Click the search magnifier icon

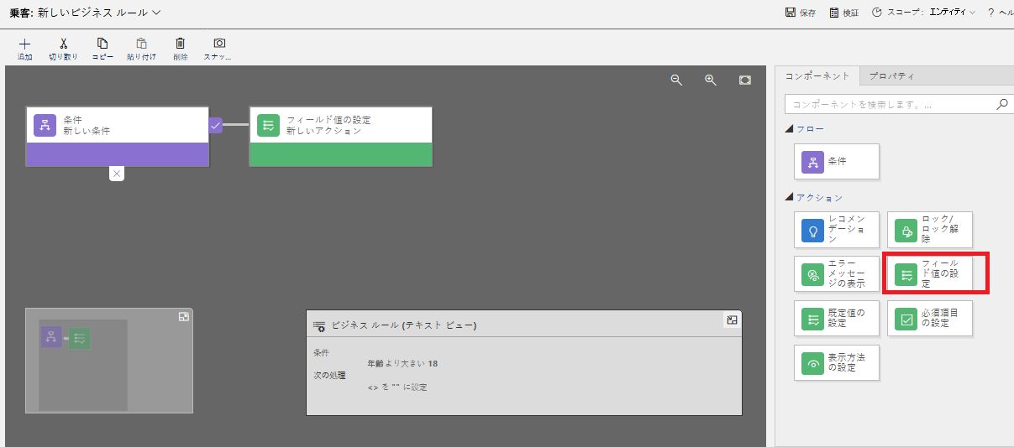[x=1001, y=105]
